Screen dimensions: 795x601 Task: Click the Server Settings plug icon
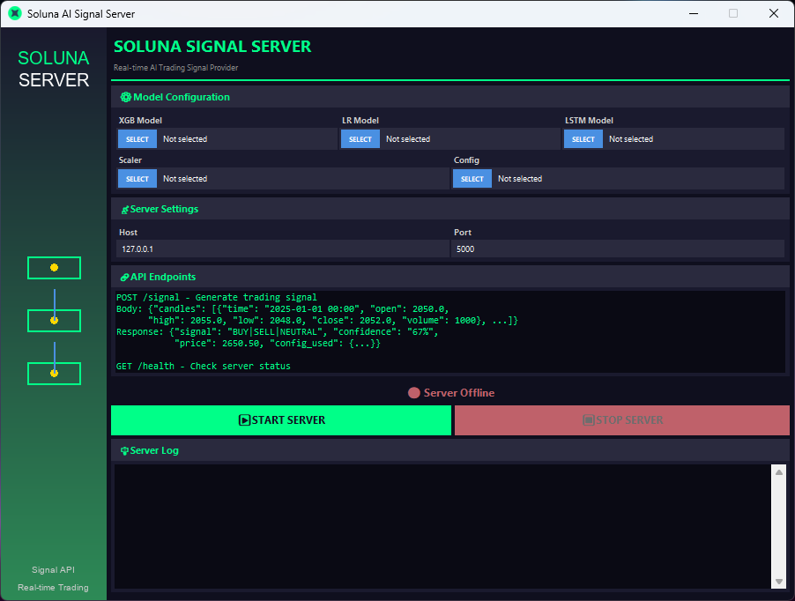[125, 210]
